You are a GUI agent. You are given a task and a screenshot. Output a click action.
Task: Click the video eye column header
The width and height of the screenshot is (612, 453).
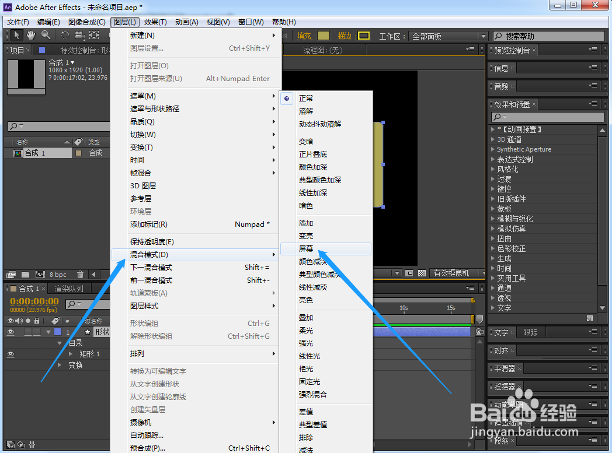pyautogui.click(x=11, y=321)
